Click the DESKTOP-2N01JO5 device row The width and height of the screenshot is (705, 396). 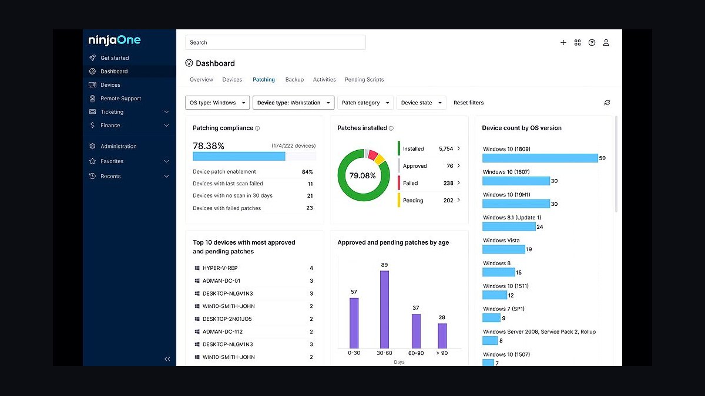[254, 319]
